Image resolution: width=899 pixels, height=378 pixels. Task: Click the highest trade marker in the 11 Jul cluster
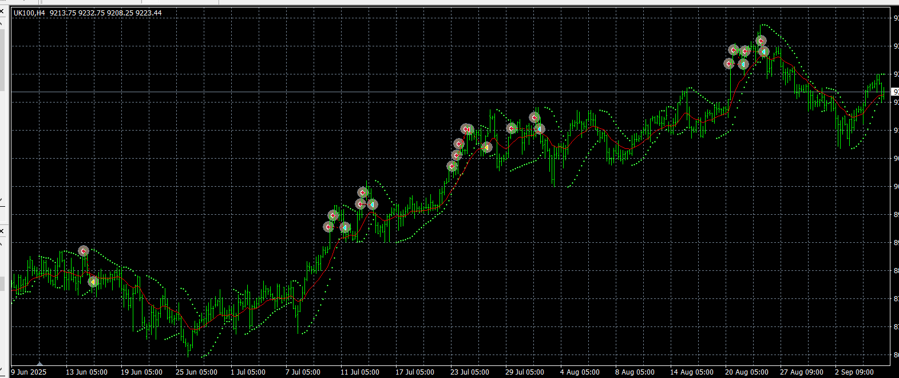point(363,192)
